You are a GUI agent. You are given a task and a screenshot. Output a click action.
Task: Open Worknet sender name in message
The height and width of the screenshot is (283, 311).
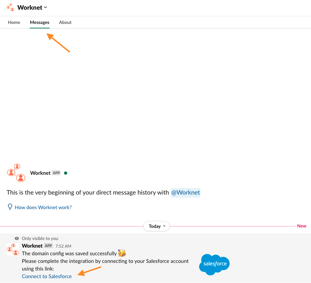pos(32,246)
